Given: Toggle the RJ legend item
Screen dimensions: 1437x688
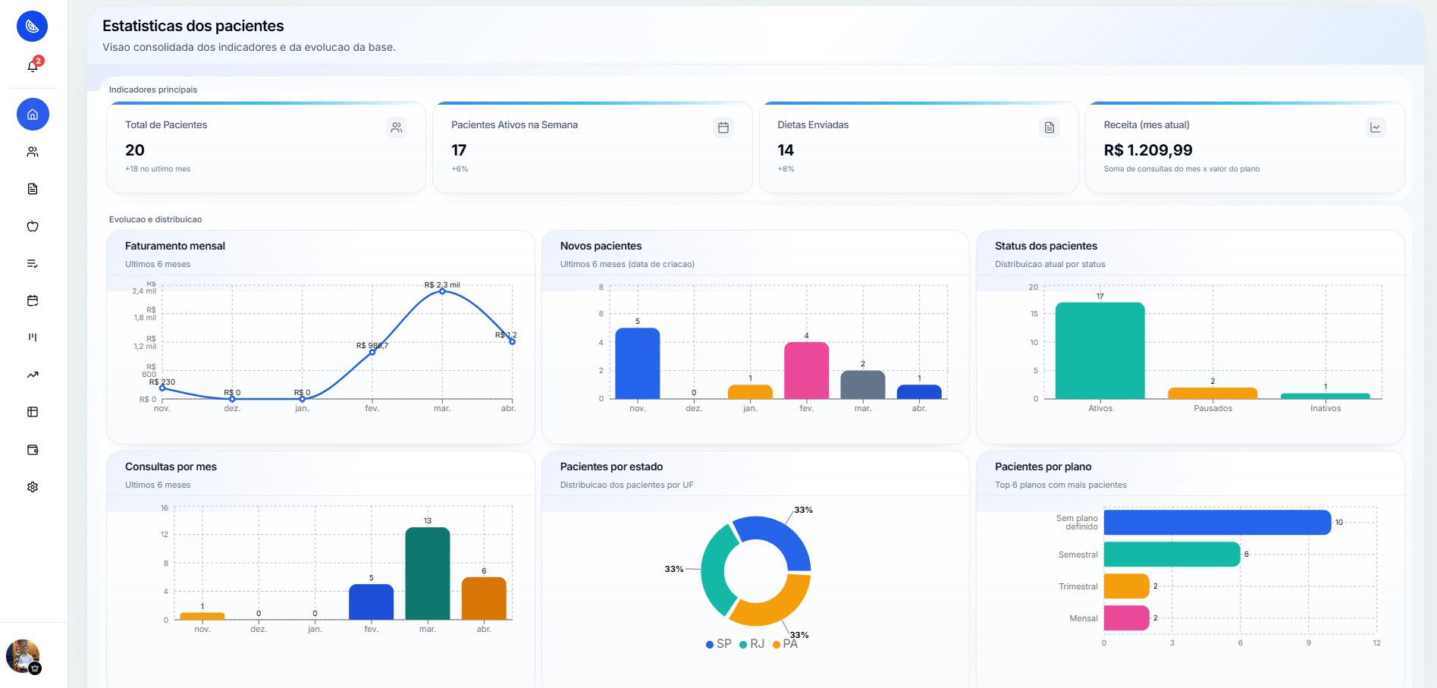Looking at the screenshot, I should point(751,644).
